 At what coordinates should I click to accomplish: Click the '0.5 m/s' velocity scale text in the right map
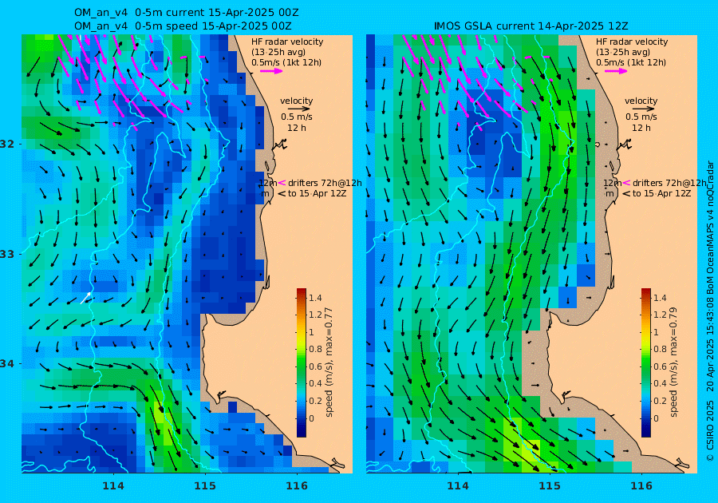(641, 117)
